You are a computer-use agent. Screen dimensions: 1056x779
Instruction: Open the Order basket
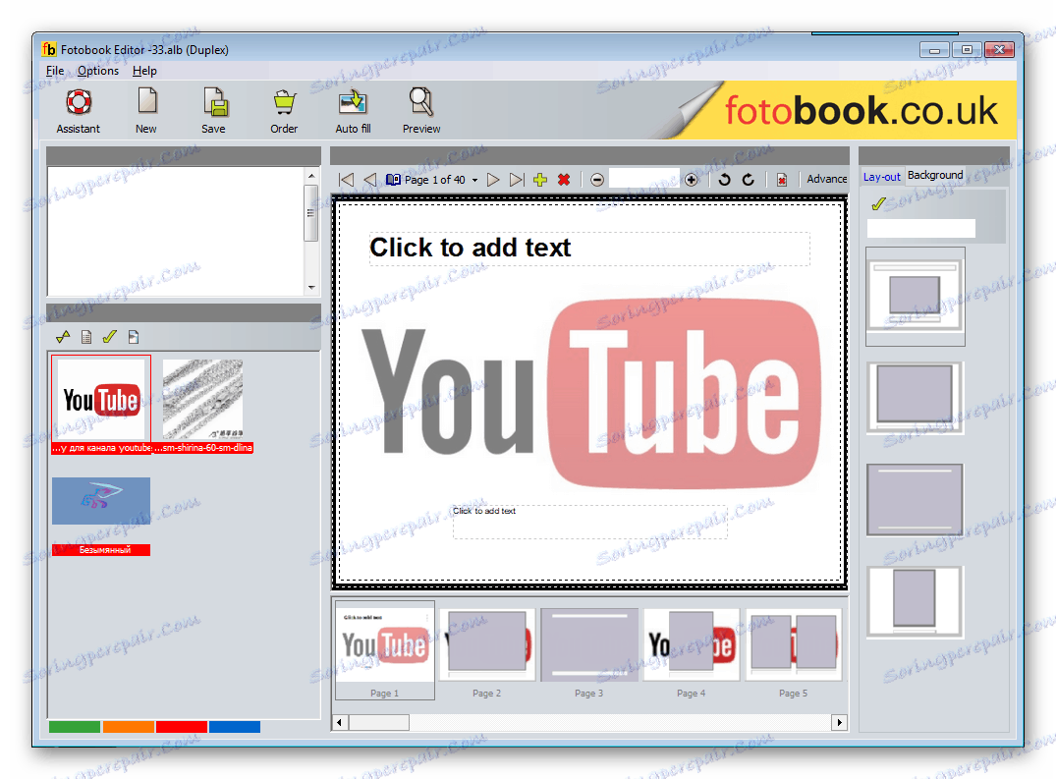pos(284,111)
